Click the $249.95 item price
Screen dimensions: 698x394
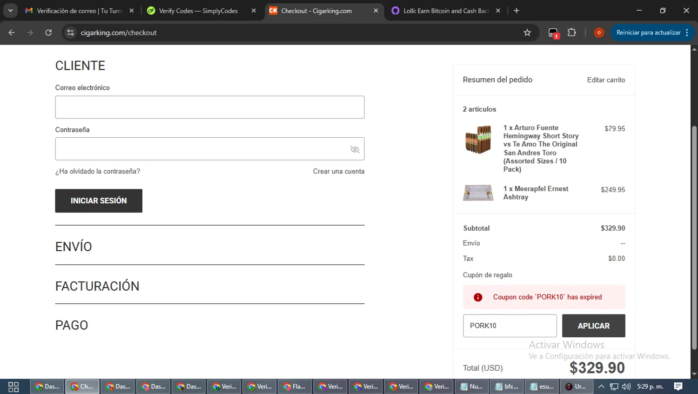click(x=613, y=190)
